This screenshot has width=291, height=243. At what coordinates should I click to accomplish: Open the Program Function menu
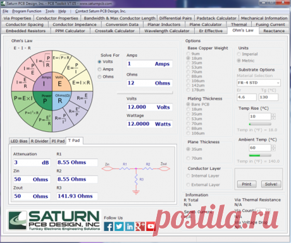[27, 11]
